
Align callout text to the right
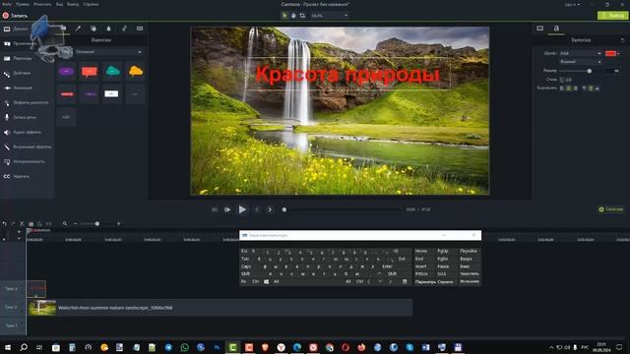click(x=575, y=88)
